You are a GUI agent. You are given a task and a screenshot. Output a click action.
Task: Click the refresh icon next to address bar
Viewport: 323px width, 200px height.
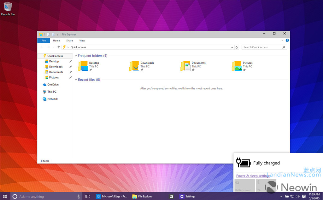click(237, 47)
